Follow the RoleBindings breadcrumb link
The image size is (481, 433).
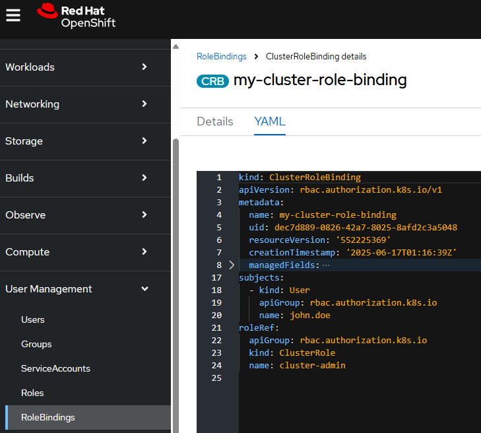coord(222,57)
